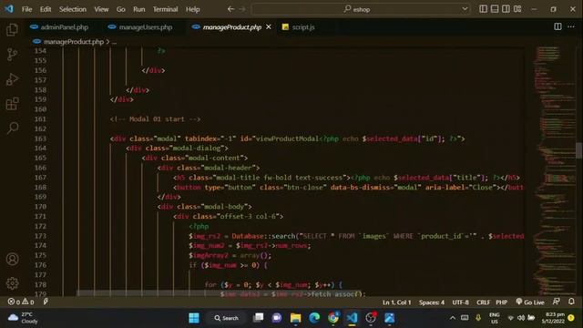This screenshot has height=328, width=583.
Task: Click the VS Code logo icon
Action: (x=9, y=9)
